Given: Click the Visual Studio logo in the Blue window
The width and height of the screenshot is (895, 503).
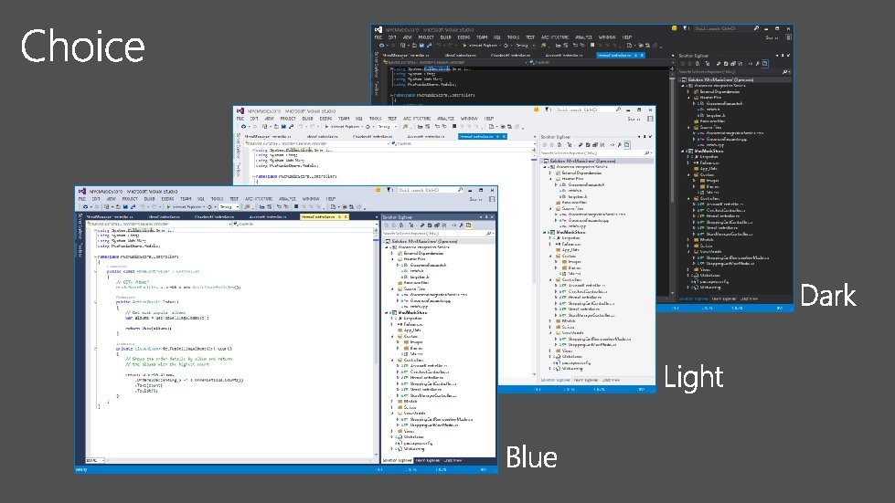Looking at the screenshot, I should tap(82, 192).
